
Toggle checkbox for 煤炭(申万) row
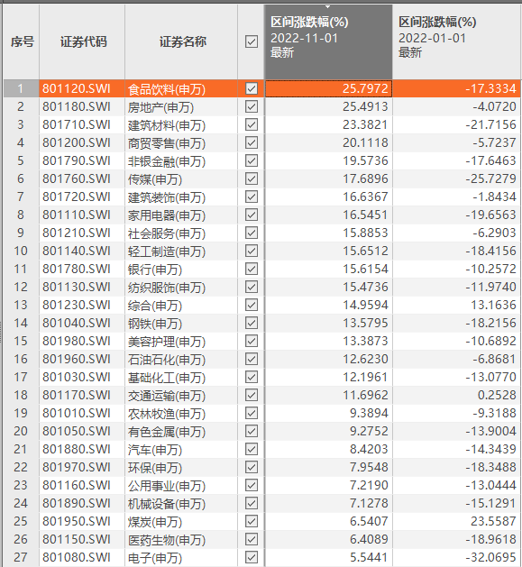tap(251, 521)
